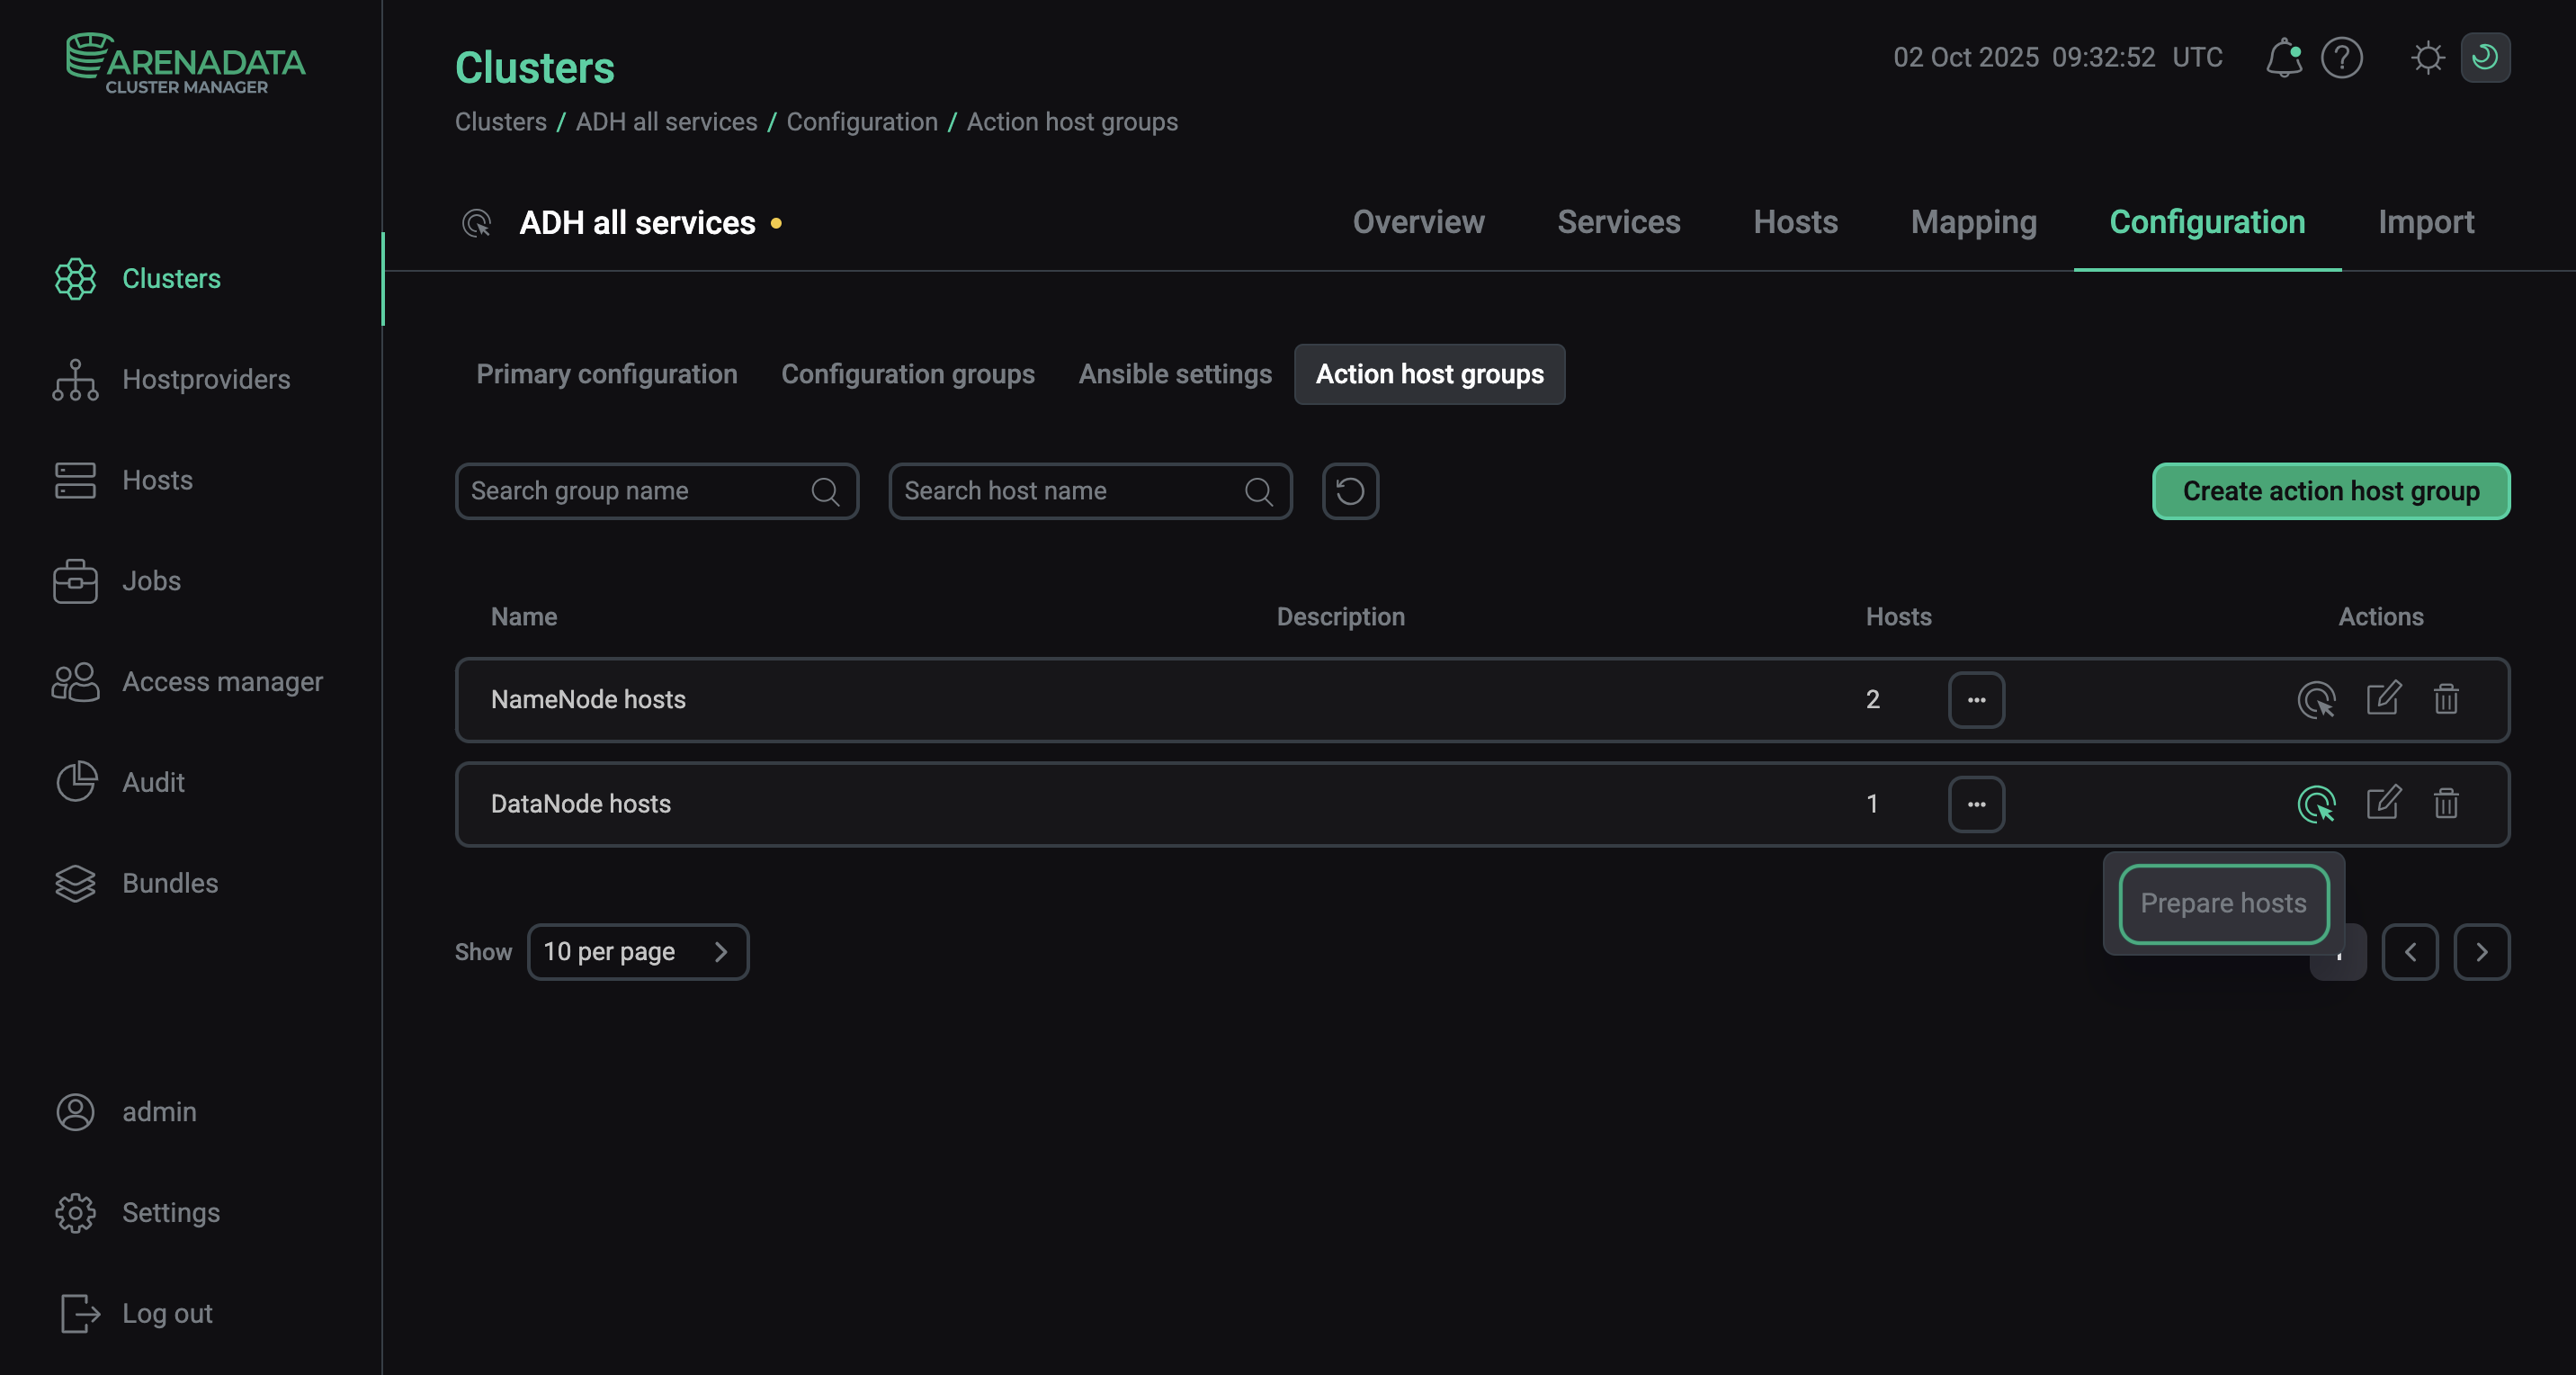Open Bundles from the sidebar
This screenshot has height=1375, width=2576.
[170, 884]
